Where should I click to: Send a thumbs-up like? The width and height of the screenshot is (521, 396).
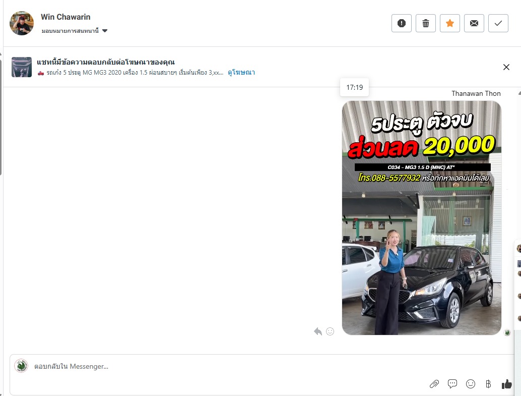click(507, 384)
